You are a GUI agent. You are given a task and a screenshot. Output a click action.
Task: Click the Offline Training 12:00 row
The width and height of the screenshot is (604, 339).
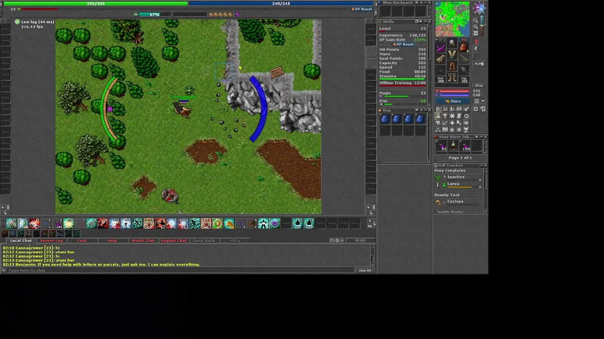pyautogui.click(x=403, y=83)
